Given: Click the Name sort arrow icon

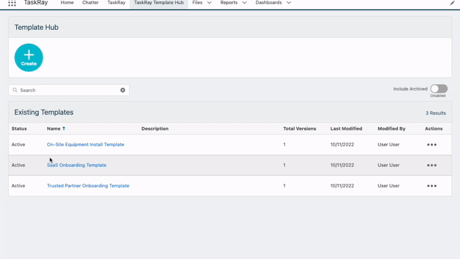Looking at the screenshot, I should [64, 128].
